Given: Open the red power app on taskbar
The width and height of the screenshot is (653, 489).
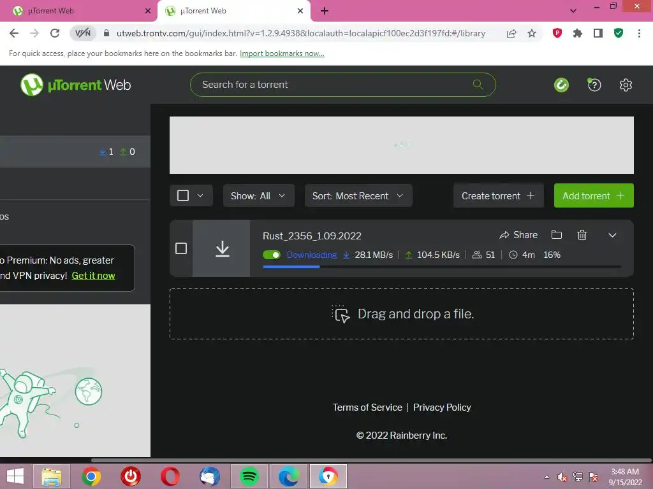Looking at the screenshot, I should pos(130,476).
